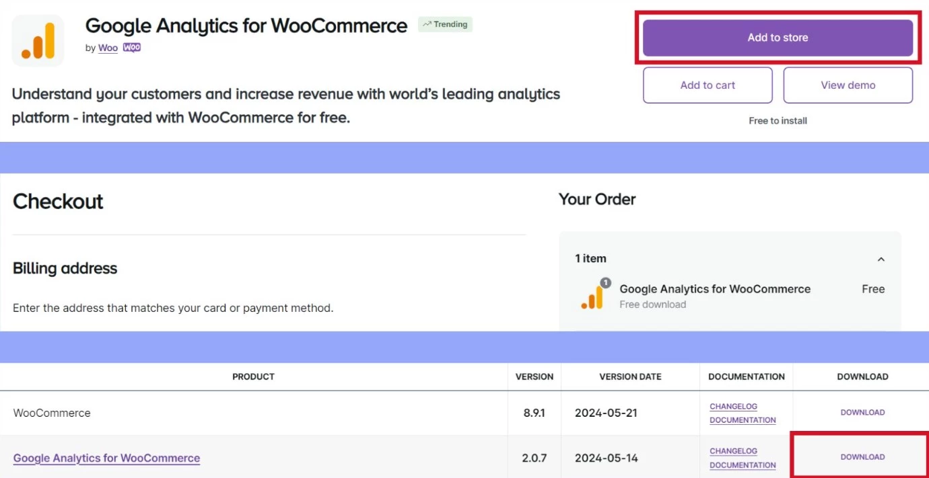Select the 2024-05-21 date cell
Image resolution: width=929 pixels, height=478 pixels.
pyautogui.click(x=631, y=413)
